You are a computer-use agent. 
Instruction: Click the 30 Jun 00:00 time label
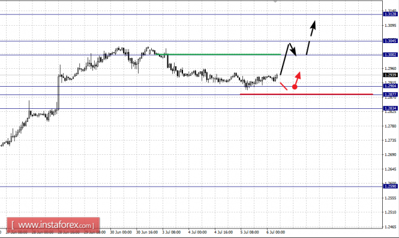point(121,233)
